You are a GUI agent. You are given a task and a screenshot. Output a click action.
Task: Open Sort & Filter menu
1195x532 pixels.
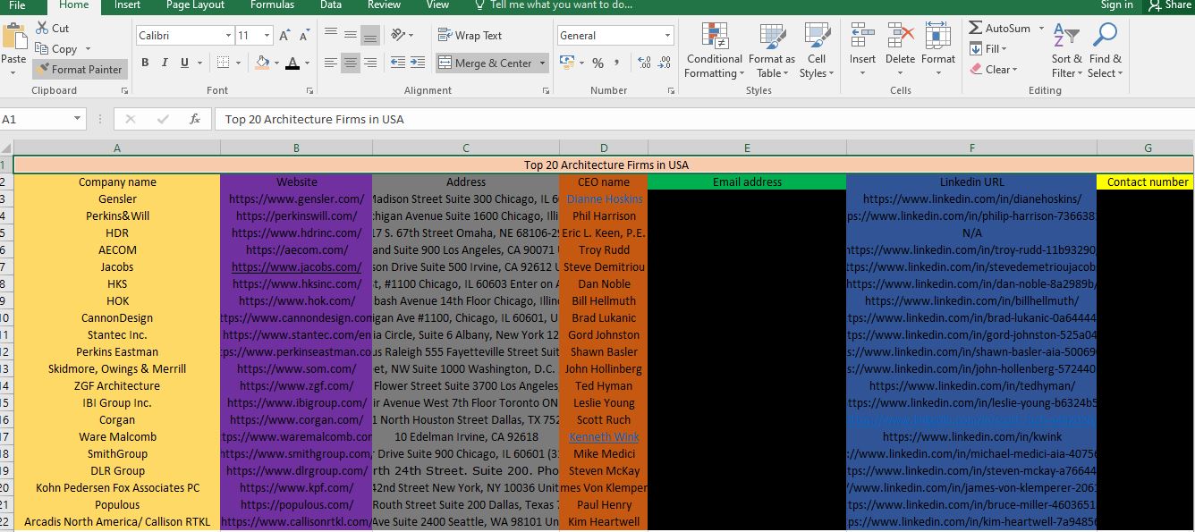point(1066,51)
